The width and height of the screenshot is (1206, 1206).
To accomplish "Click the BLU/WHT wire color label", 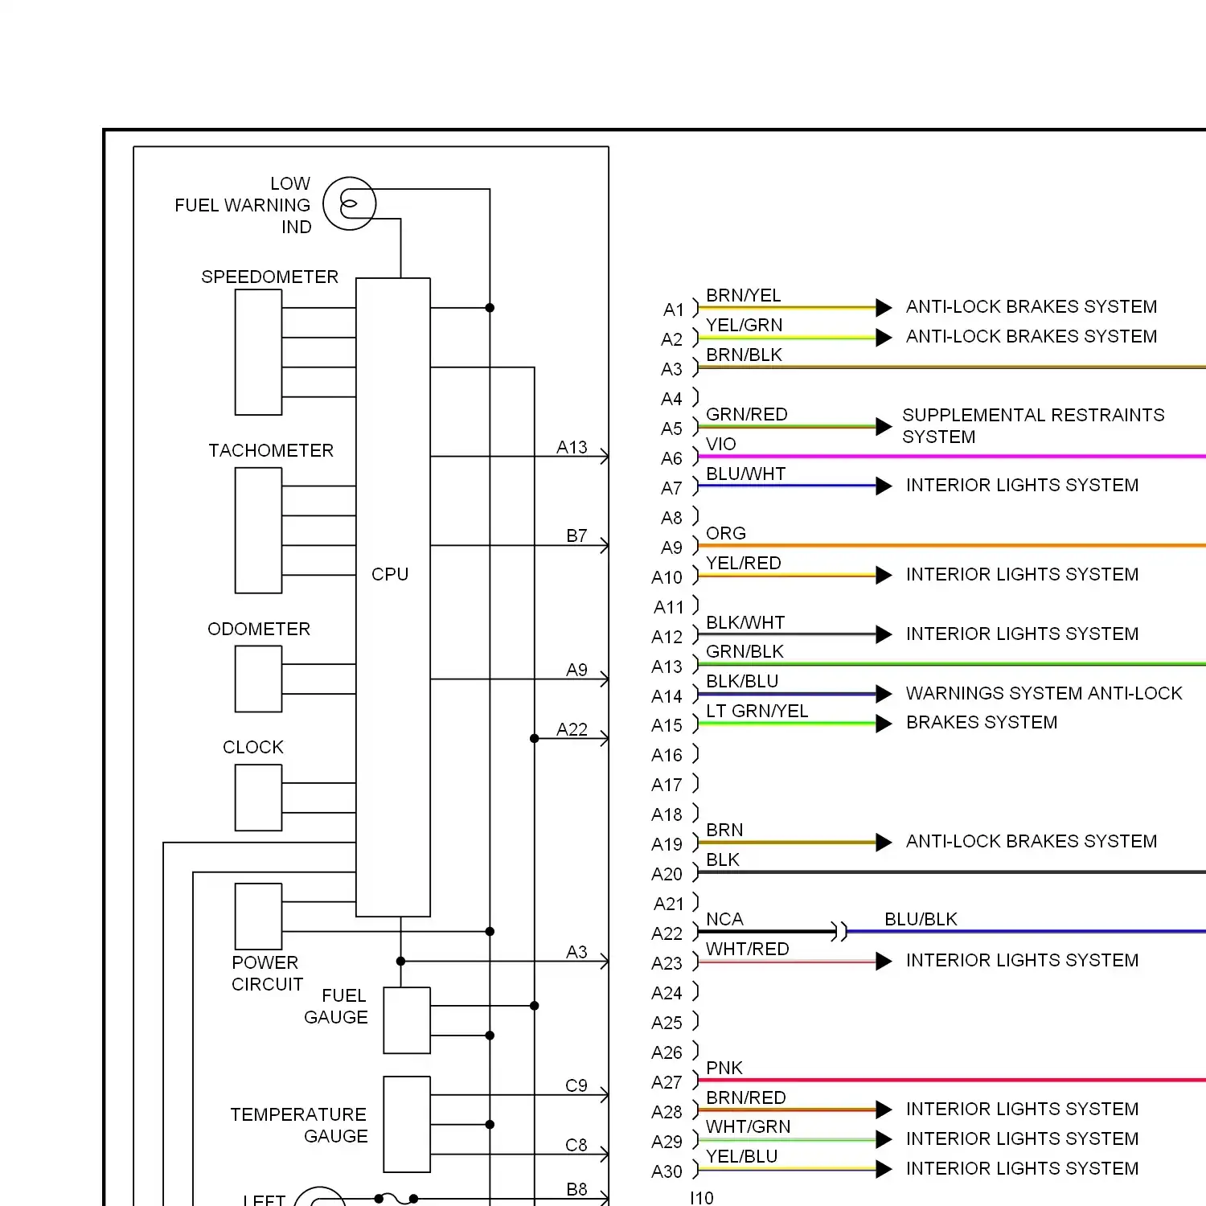I will (746, 474).
